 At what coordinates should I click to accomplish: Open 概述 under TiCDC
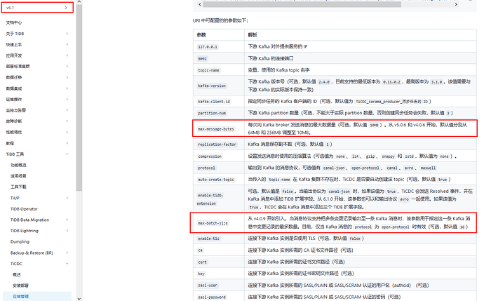[x=17, y=274]
